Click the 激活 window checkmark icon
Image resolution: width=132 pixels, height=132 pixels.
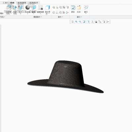point(73,8)
